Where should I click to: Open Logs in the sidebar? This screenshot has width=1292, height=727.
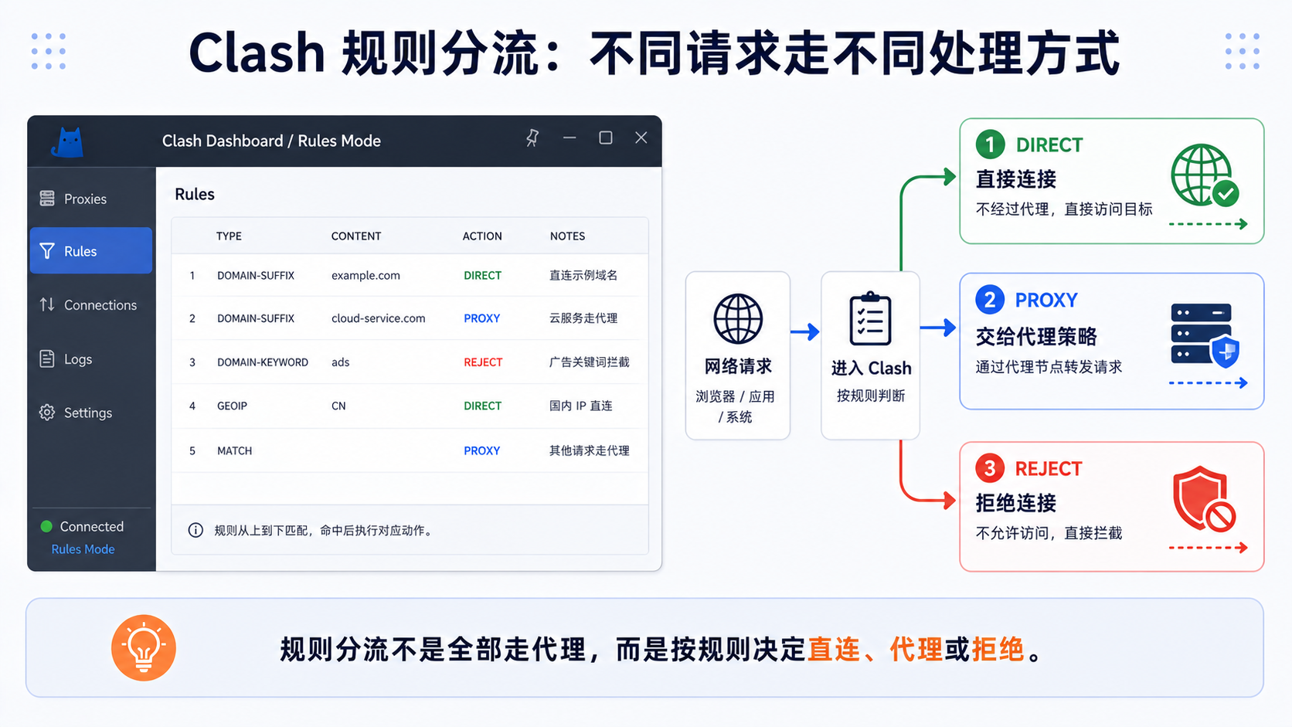[x=90, y=359]
